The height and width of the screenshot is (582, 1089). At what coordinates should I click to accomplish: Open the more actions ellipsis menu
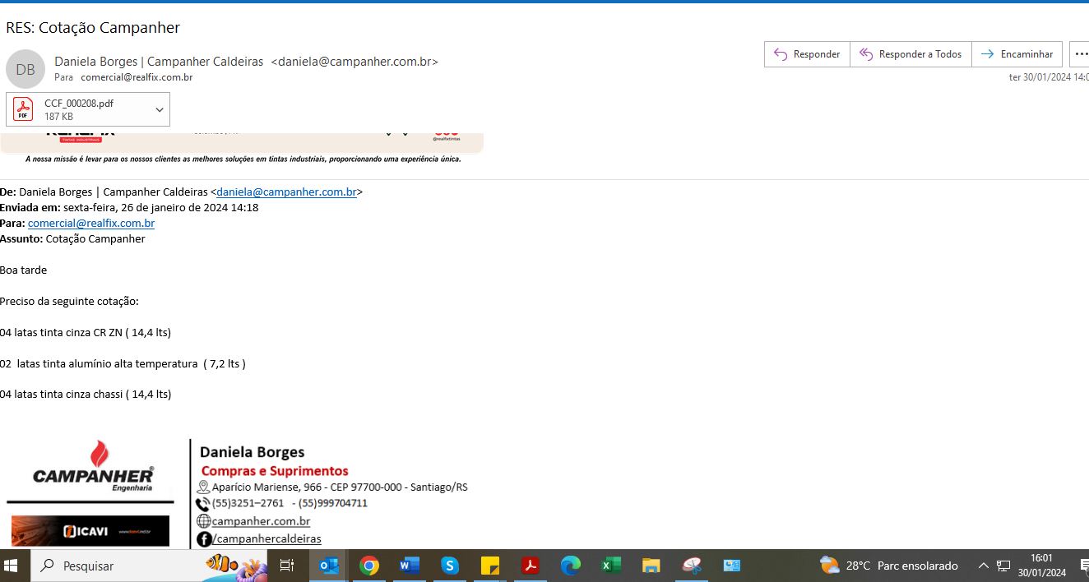1081,54
